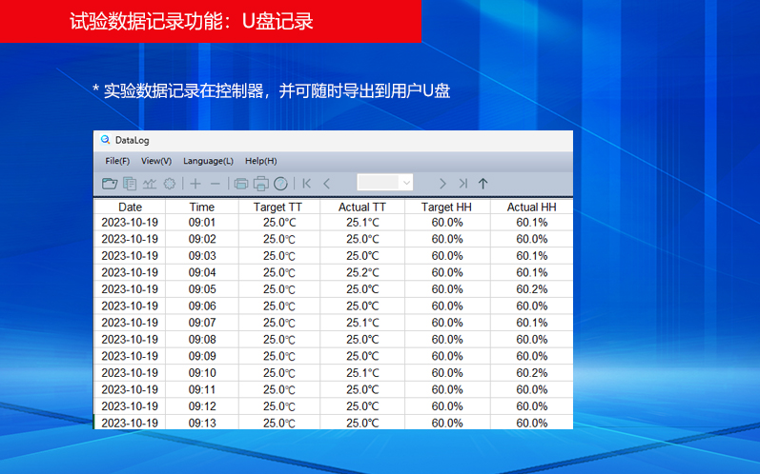Click the copy data document icon
Image resolution: width=760 pixels, height=474 pixels.
coord(130,184)
